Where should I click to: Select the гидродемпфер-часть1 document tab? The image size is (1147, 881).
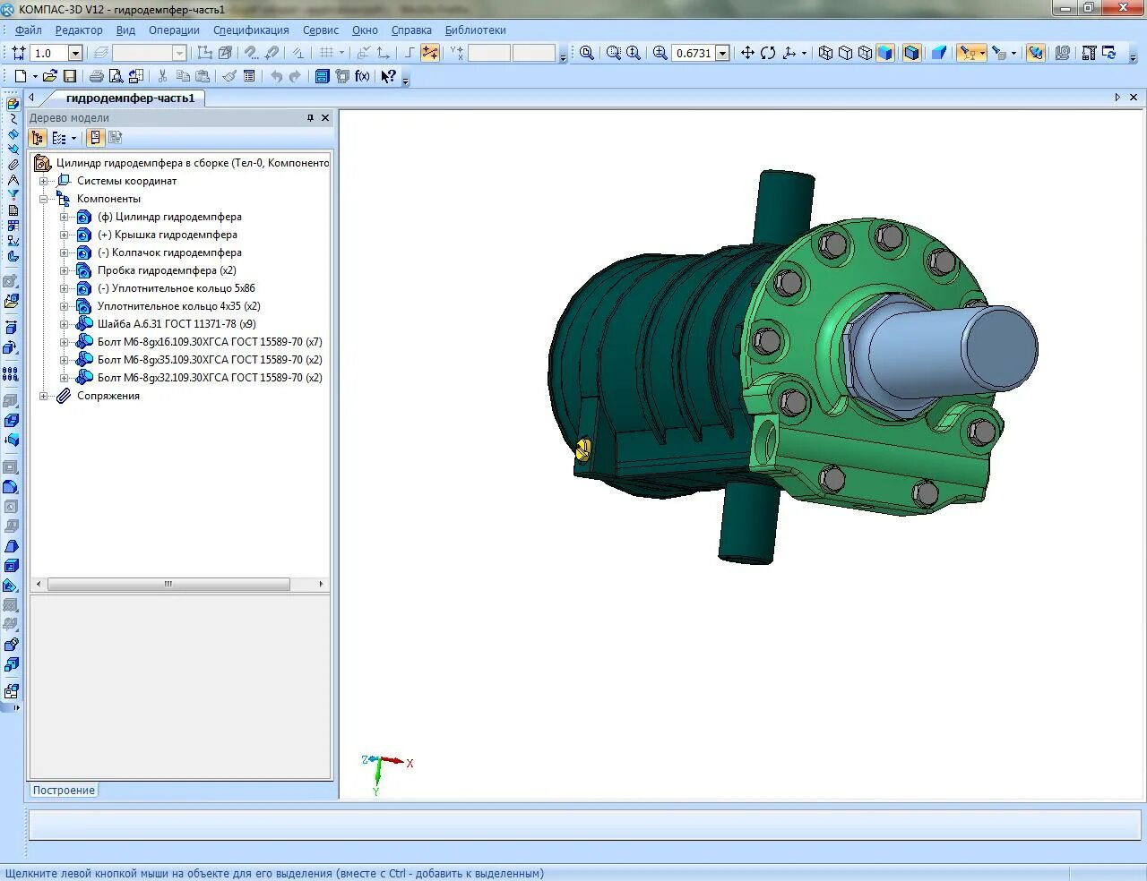coord(130,98)
